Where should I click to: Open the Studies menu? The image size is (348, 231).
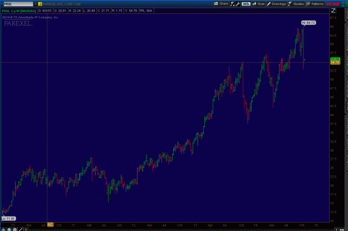[296, 4]
